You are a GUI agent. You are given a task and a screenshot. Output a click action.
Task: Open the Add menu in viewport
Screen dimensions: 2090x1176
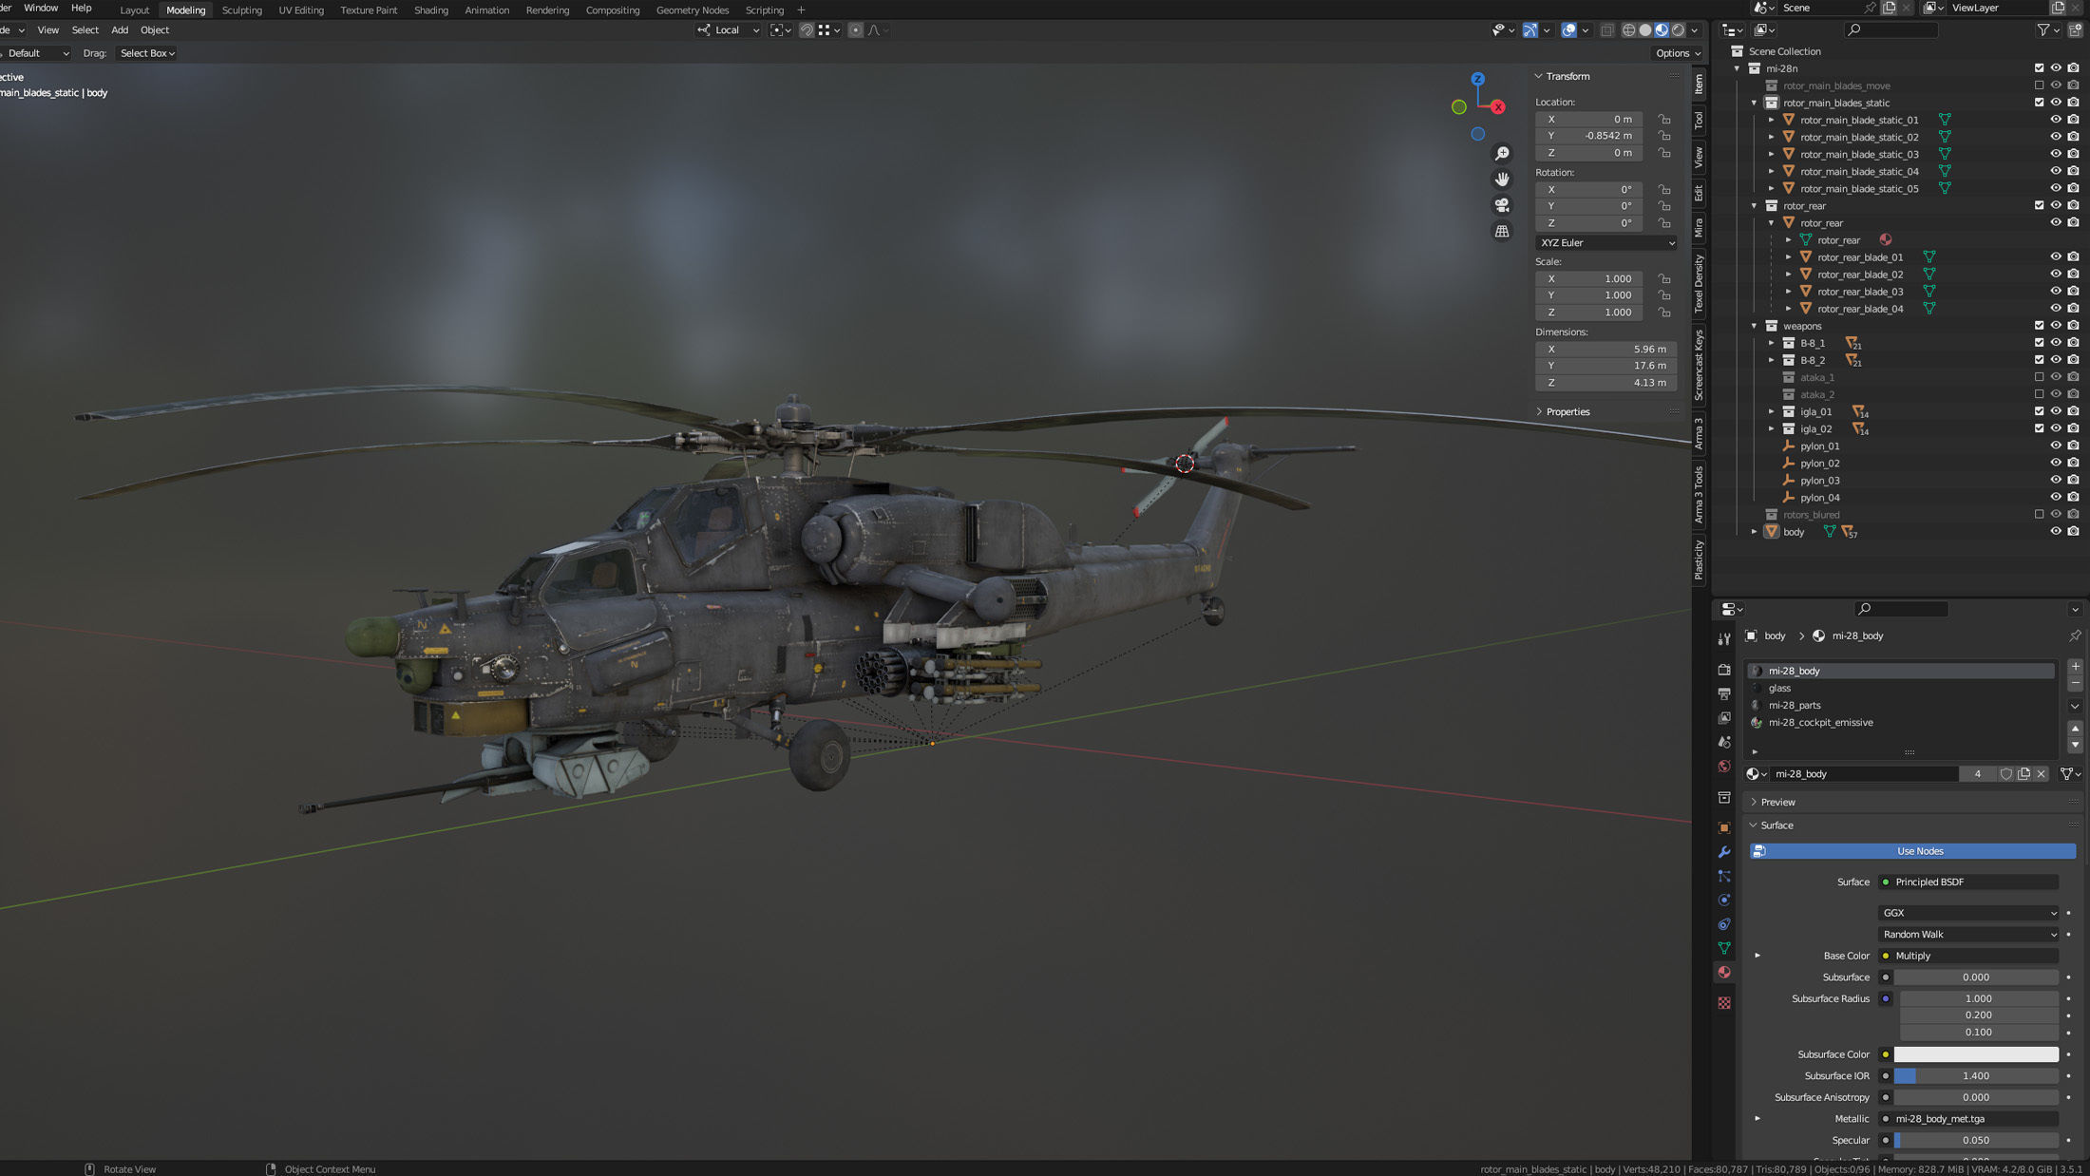pyautogui.click(x=120, y=30)
